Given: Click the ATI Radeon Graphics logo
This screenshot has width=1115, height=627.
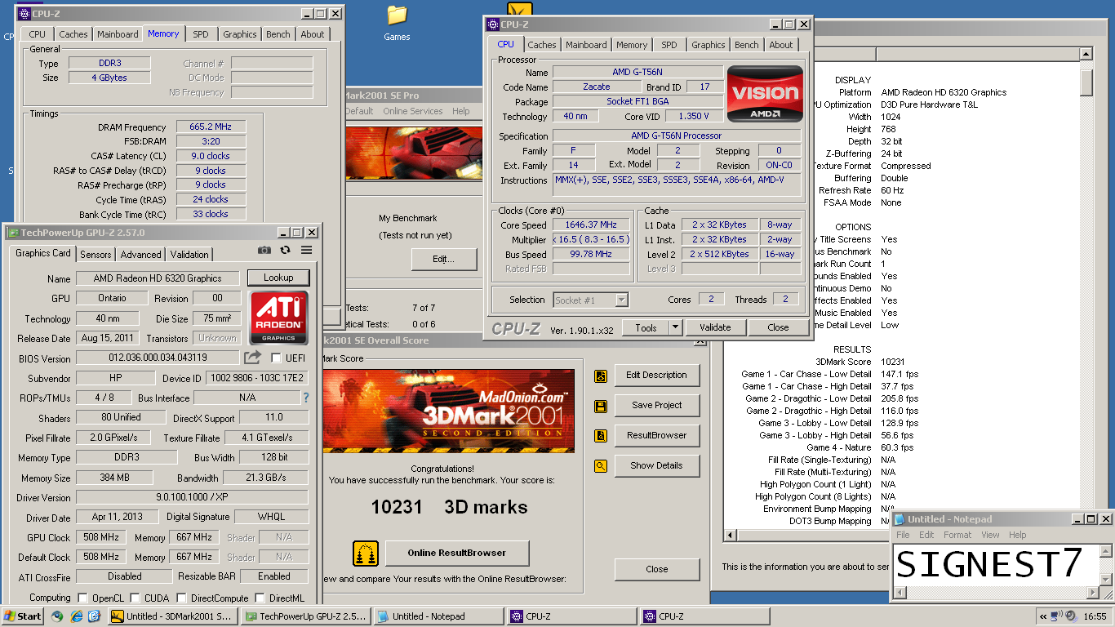Looking at the screenshot, I should coord(278,318).
